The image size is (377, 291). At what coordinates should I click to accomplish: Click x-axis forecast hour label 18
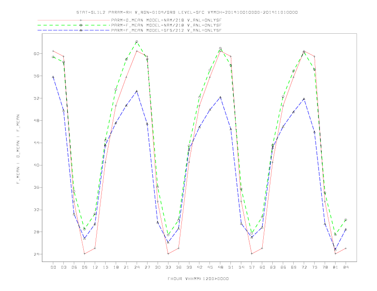tap(116, 267)
